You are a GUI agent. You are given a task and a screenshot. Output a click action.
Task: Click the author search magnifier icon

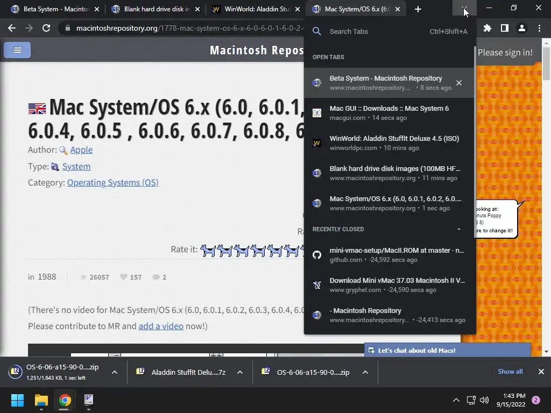coord(63,151)
